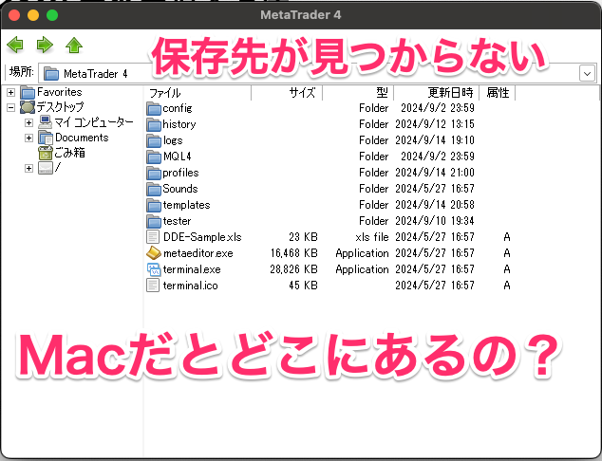Click the terminal.ico file name
This screenshot has height=461, width=602.
tap(191, 286)
